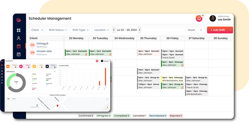Open the Shift Status dropdown
Screen dimensions: 249x125
(57, 30)
